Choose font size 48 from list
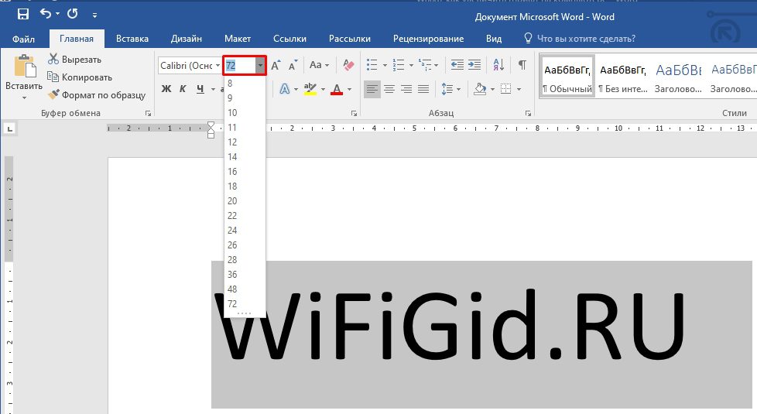This screenshot has width=757, height=414. (x=245, y=289)
